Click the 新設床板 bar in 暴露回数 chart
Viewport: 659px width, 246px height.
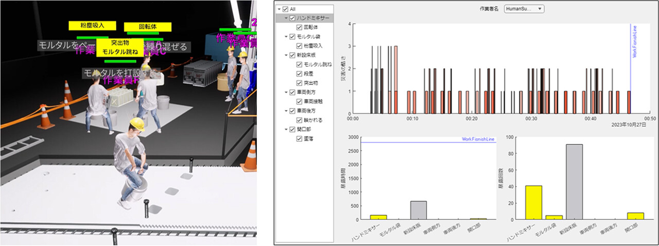tap(574, 182)
